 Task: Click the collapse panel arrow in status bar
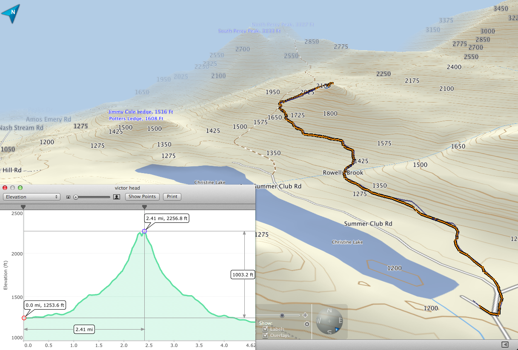(505, 344)
